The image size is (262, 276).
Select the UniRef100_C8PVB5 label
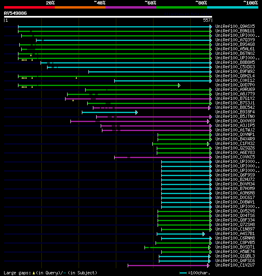[x=235, y=243]
